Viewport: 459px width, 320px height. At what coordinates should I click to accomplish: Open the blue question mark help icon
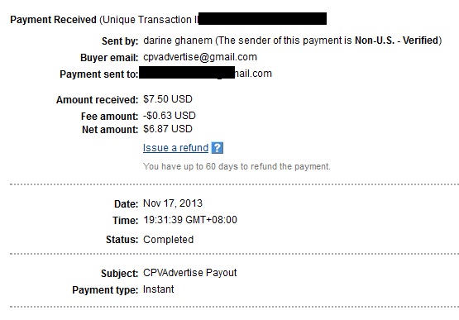tap(218, 148)
